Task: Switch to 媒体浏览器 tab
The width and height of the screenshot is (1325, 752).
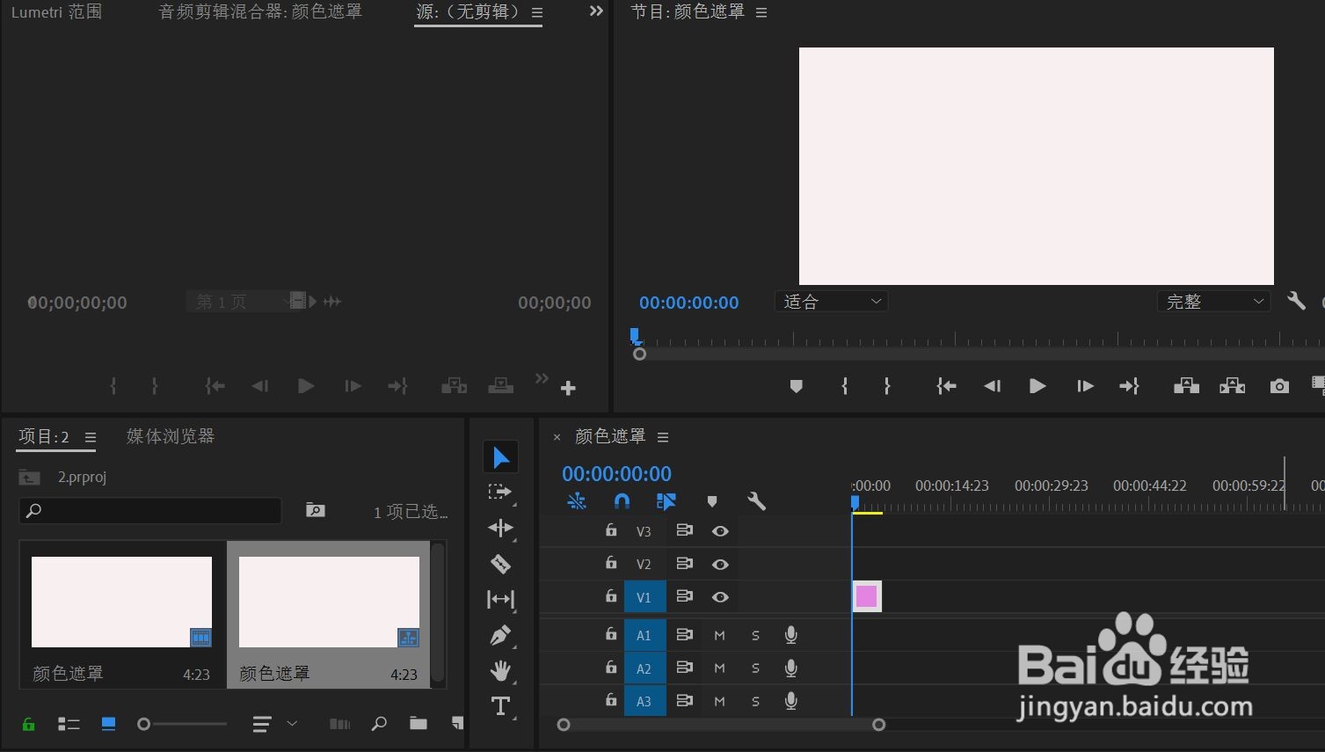Action: (171, 436)
